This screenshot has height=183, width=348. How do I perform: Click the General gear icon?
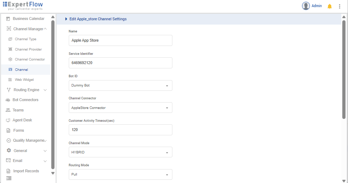pyautogui.click(x=9, y=150)
